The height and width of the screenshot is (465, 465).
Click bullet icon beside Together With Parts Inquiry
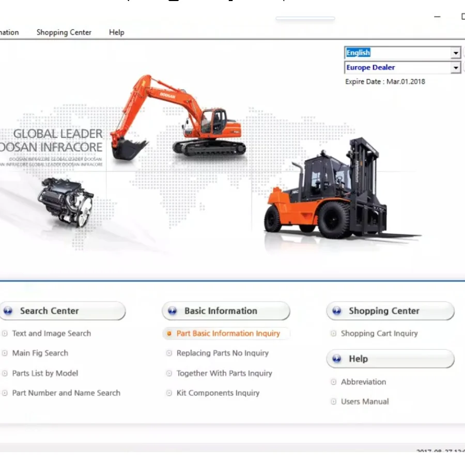169,374
